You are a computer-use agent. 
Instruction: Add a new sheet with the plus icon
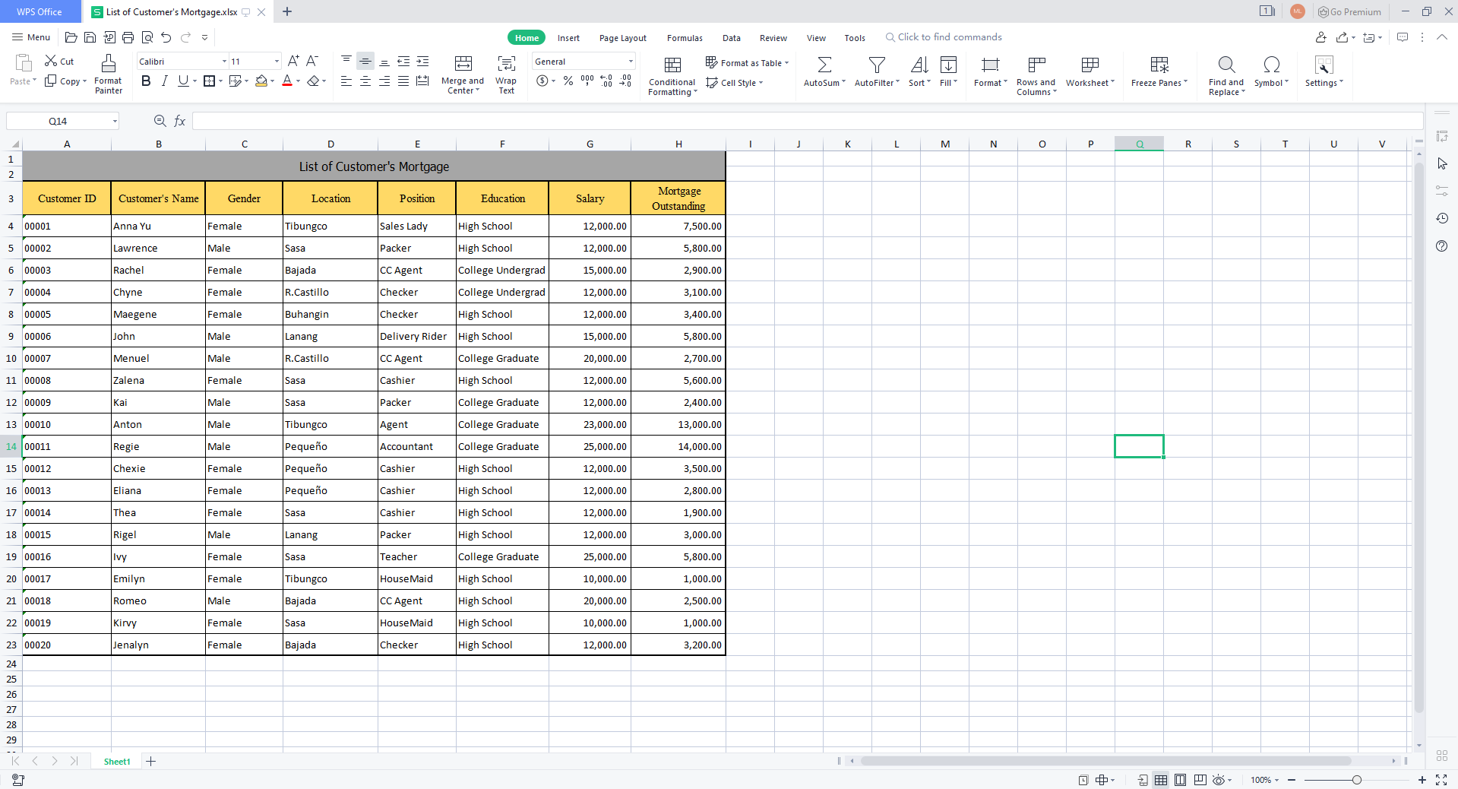151,761
